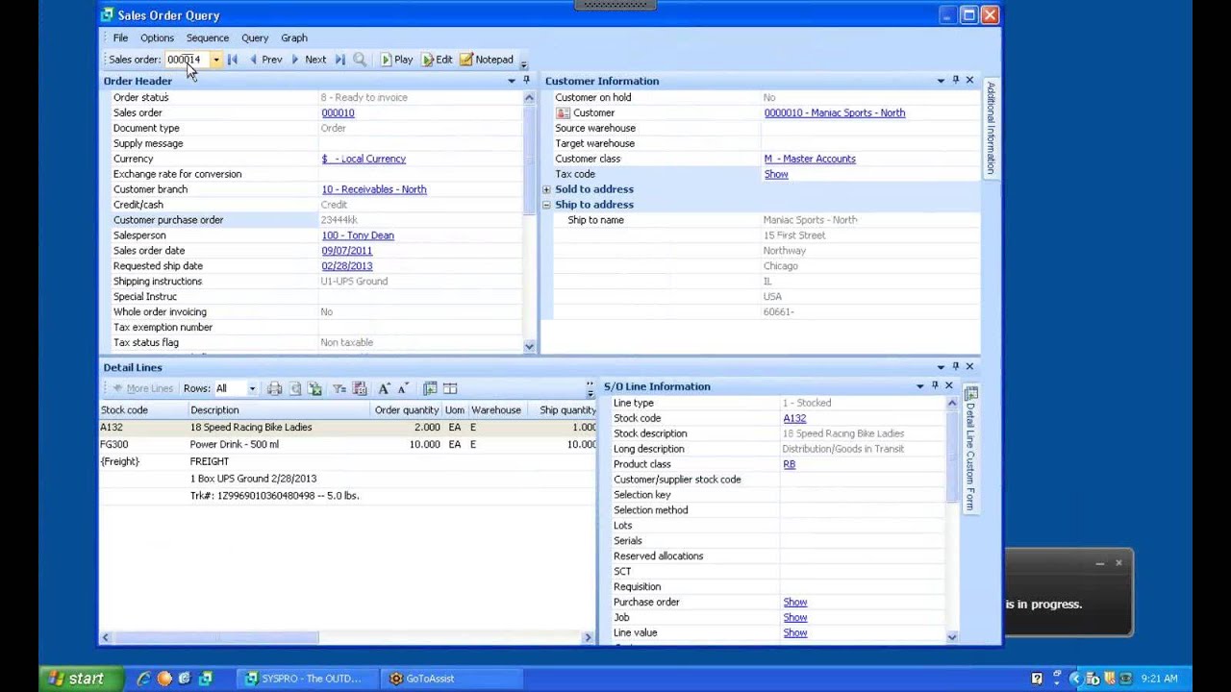Open the Sales order number dropdown

click(216, 60)
